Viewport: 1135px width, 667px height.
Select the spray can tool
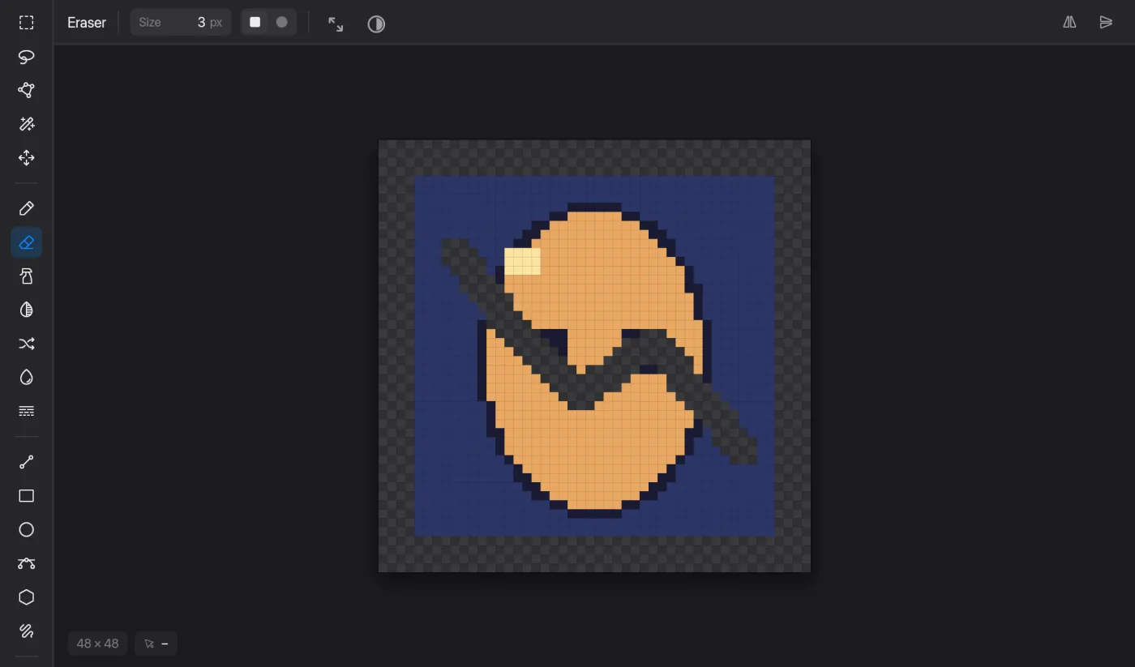click(x=27, y=276)
